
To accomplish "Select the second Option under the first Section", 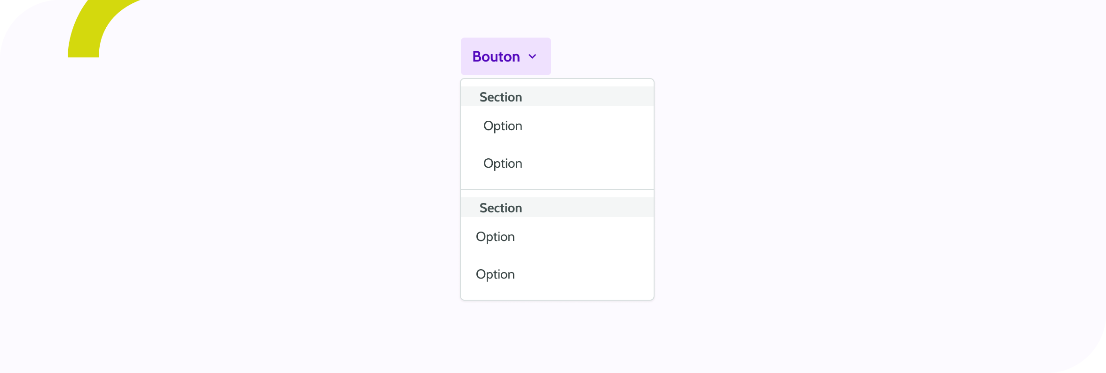I will (503, 163).
